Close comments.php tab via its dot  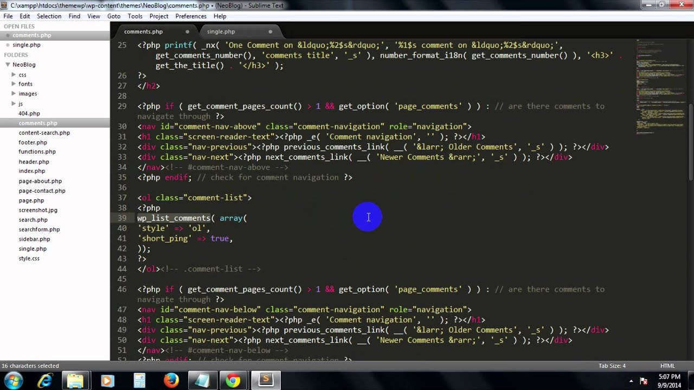coord(188,31)
